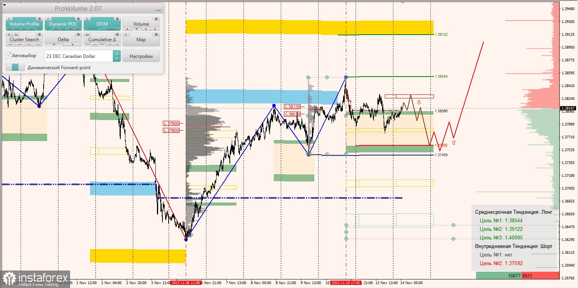Switch the Динамический Forward-point toggle
Viewport: 578px width, 288px height.
coord(15,67)
